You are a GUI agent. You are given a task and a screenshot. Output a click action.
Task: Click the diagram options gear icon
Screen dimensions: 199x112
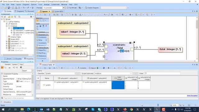point(130,15)
